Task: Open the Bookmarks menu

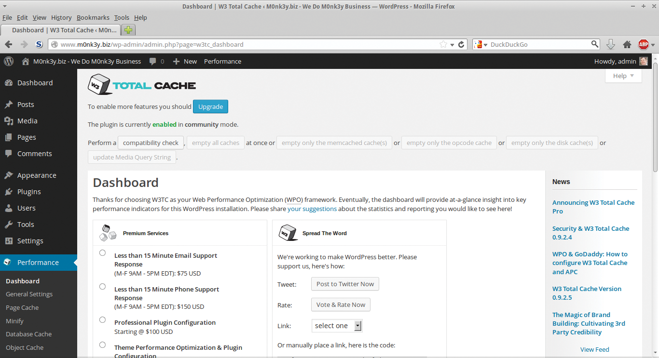Action: [x=93, y=17]
